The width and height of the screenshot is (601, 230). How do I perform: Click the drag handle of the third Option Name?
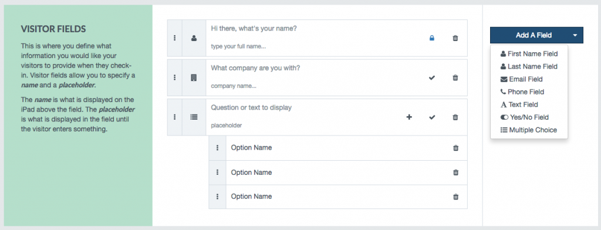tap(217, 197)
